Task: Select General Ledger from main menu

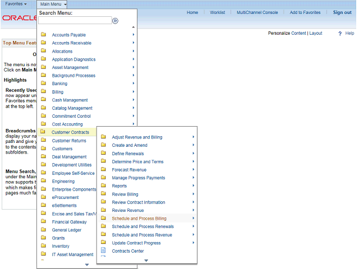Action: point(66,230)
